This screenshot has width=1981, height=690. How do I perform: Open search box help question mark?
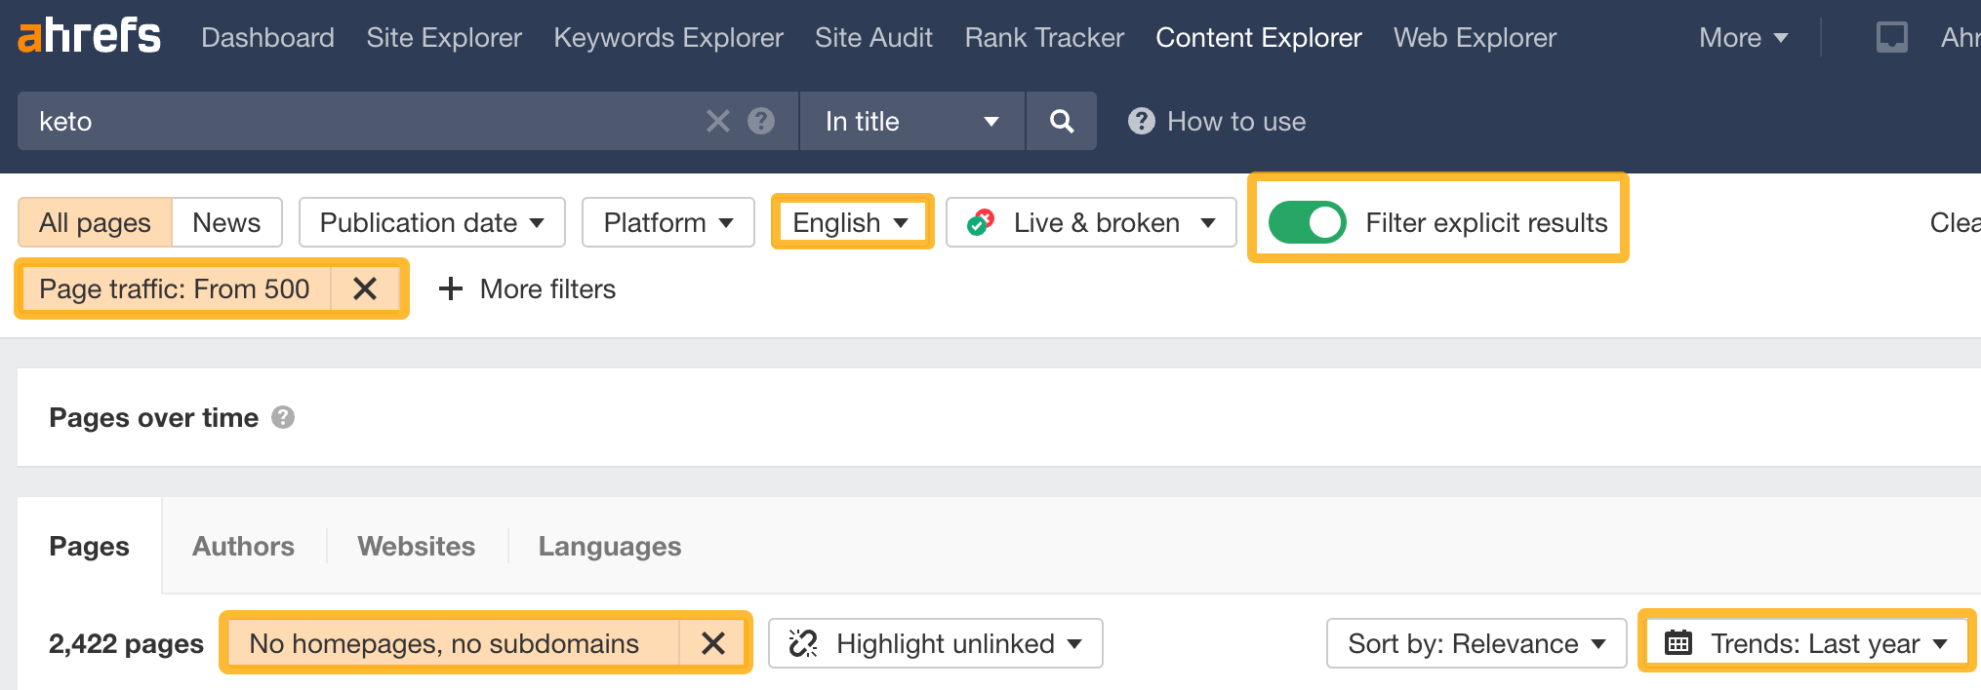(x=761, y=121)
